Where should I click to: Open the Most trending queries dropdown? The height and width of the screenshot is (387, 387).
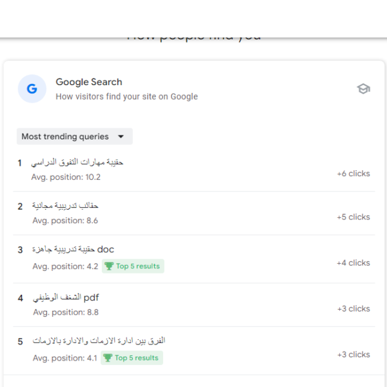[75, 136]
